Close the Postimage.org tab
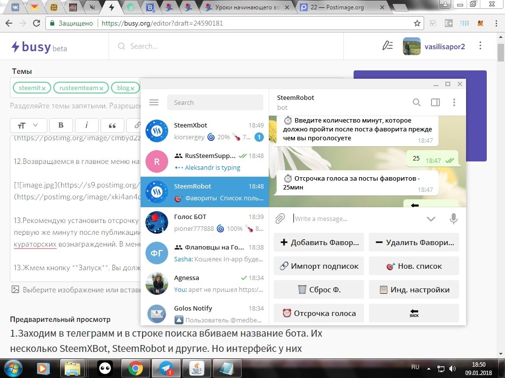Screen dimensions: 505x378 point(382,7)
